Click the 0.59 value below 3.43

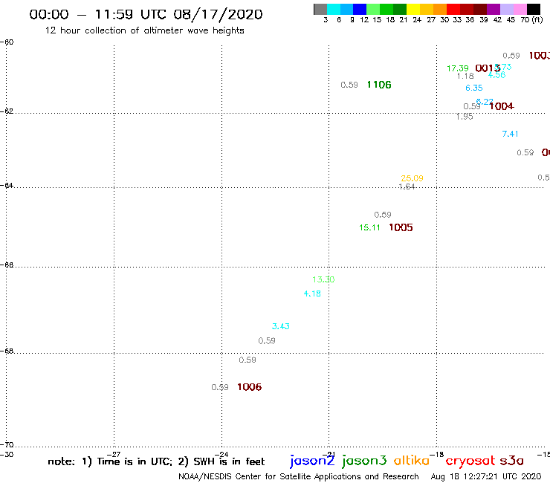point(267,340)
